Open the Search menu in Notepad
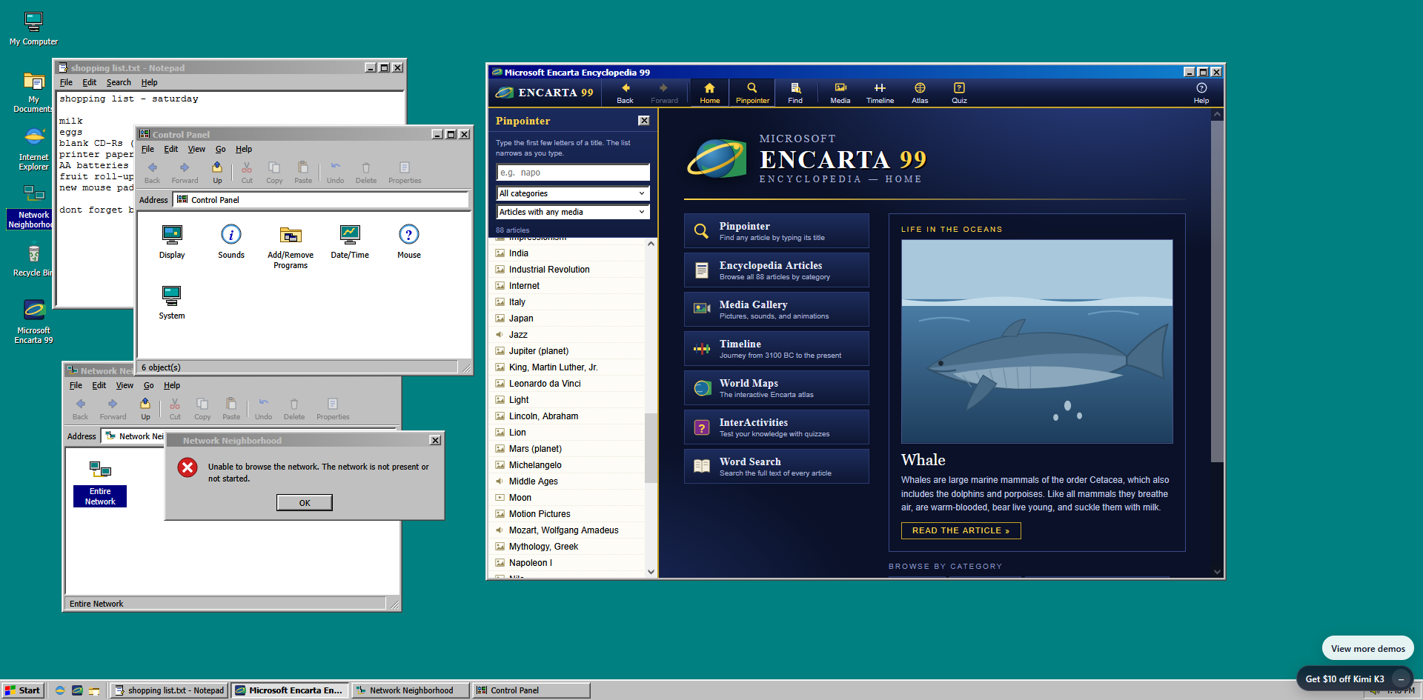1423x700 pixels. [x=119, y=82]
